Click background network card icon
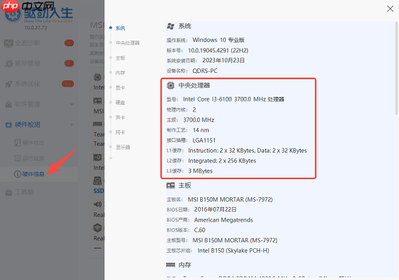This screenshot has height=280, width=399. click(x=98, y=228)
